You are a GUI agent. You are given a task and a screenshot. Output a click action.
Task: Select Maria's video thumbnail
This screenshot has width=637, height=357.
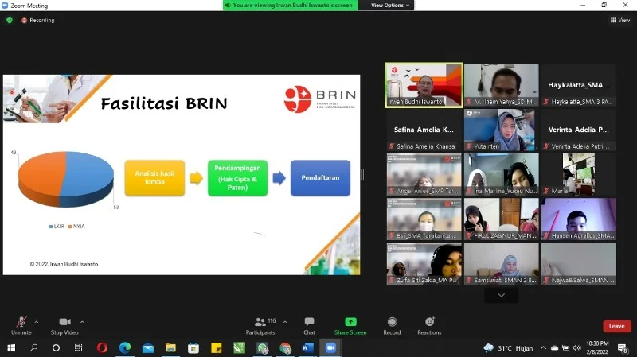[579, 174]
